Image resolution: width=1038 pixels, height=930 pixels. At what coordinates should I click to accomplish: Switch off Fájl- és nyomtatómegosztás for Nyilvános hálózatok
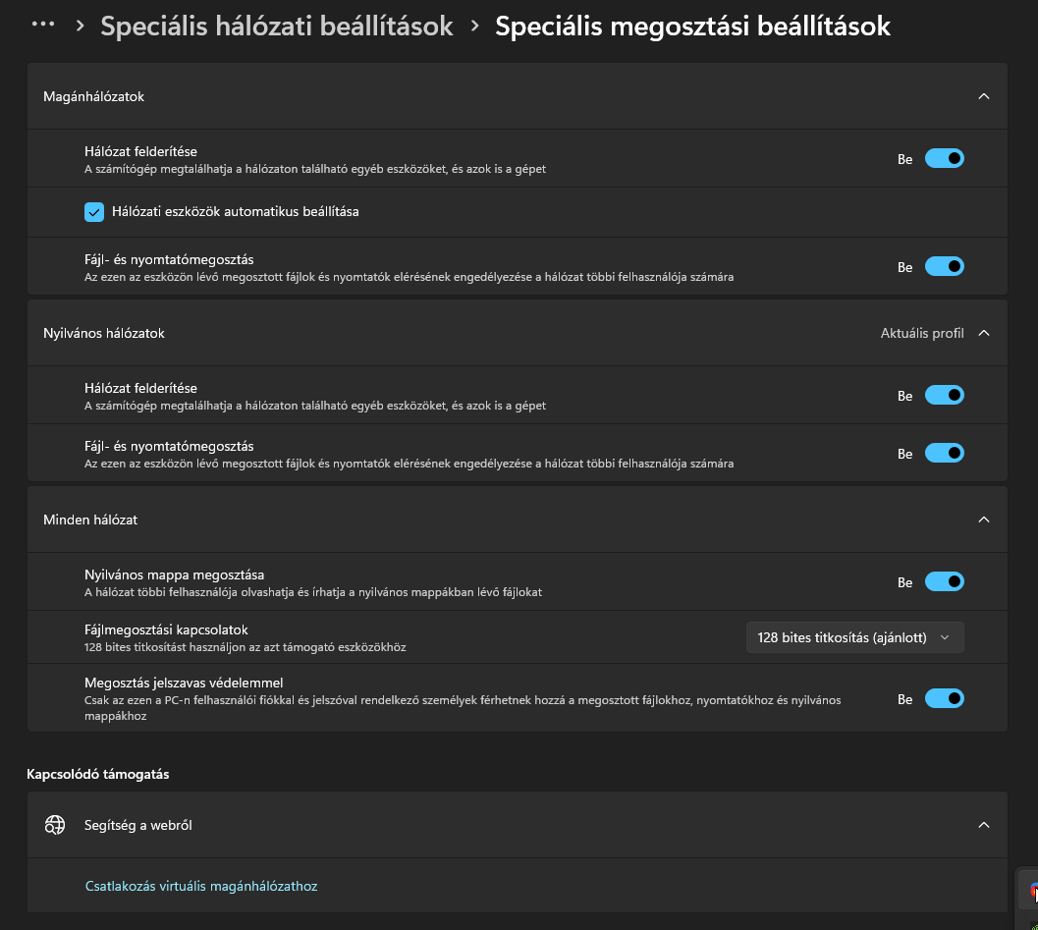point(944,453)
